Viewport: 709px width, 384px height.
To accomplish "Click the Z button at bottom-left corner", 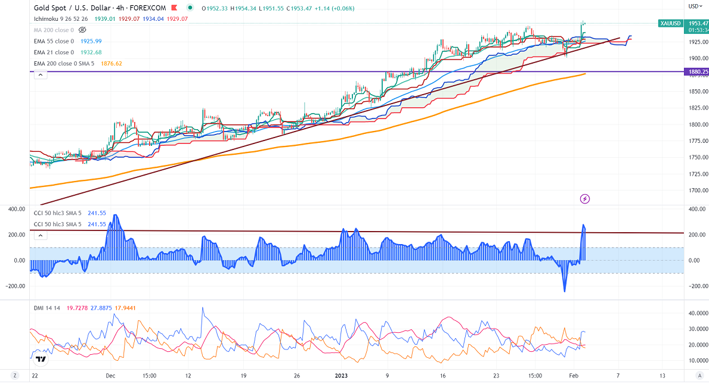I will (x=15, y=376).
